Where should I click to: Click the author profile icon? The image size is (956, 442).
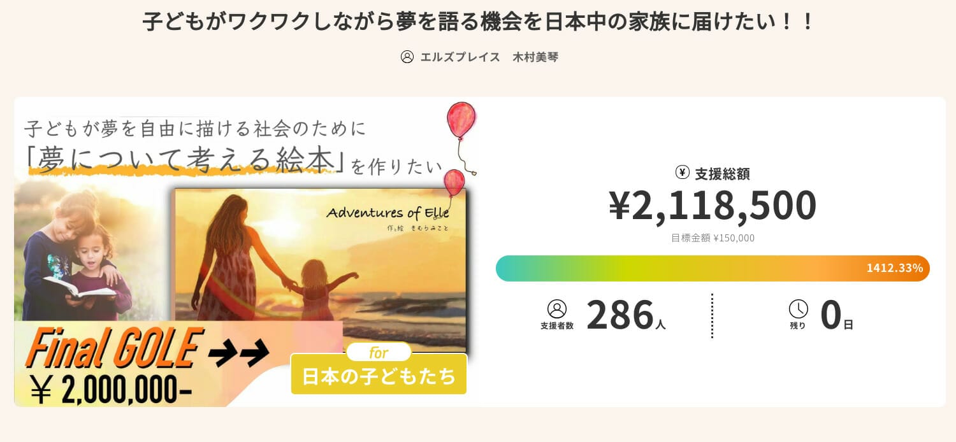tap(407, 57)
